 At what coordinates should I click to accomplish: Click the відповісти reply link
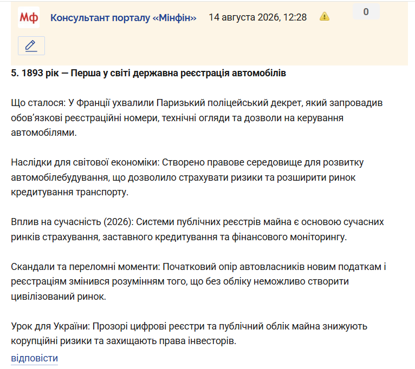click(x=35, y=358)
